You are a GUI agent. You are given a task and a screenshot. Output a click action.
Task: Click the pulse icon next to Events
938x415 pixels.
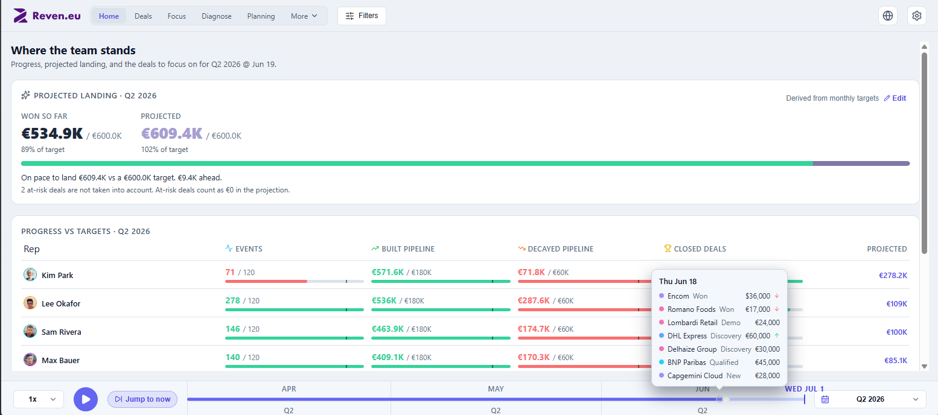click(x=229, y=249)
